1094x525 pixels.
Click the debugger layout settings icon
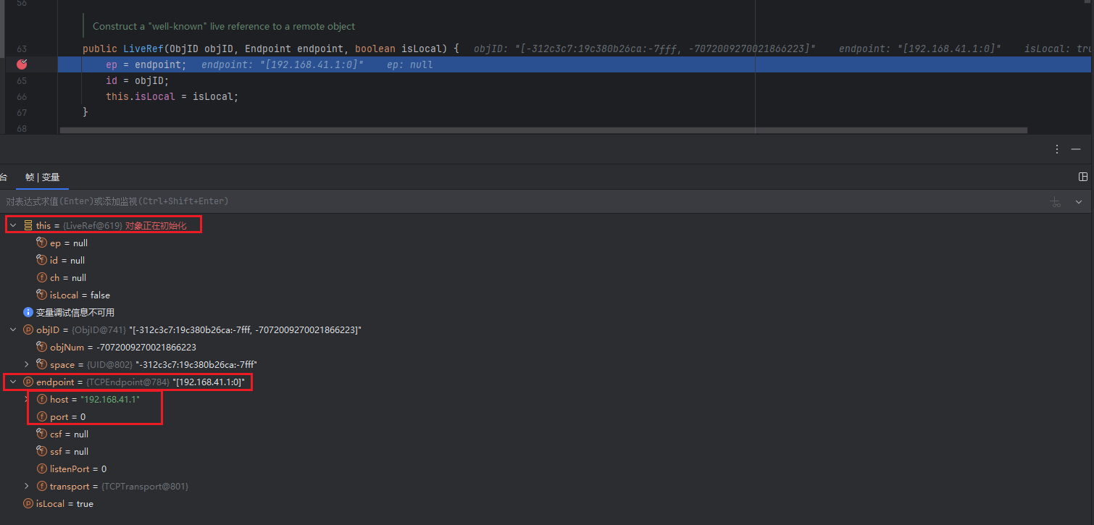pos(1082,177)
